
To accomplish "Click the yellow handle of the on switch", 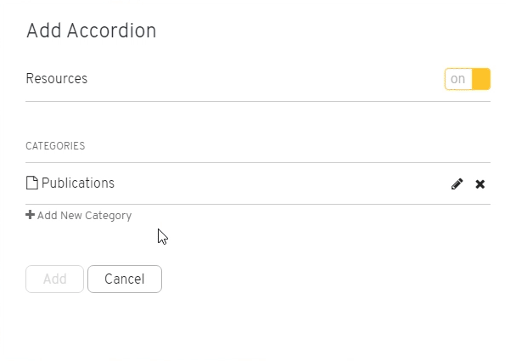I will click(x=481, y=79).
